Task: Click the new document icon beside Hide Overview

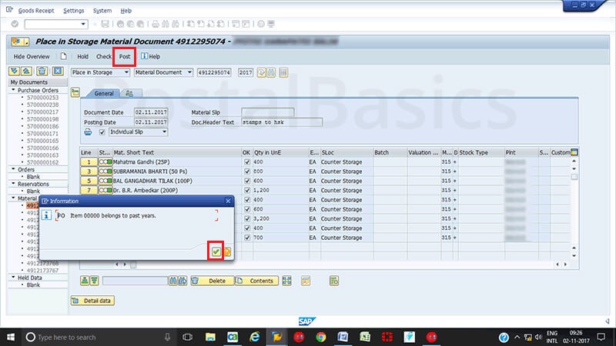Action: [63, 56]
